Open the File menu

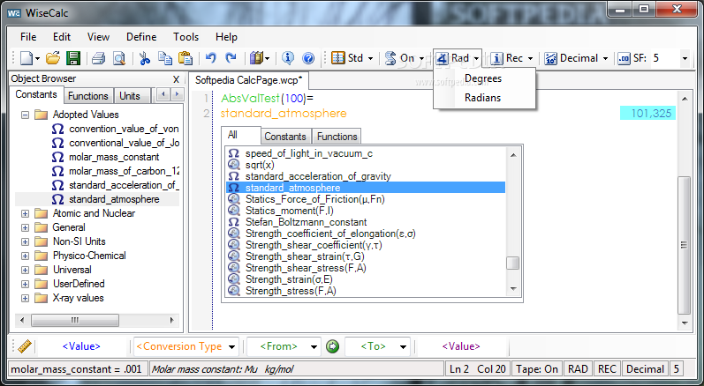28,37
